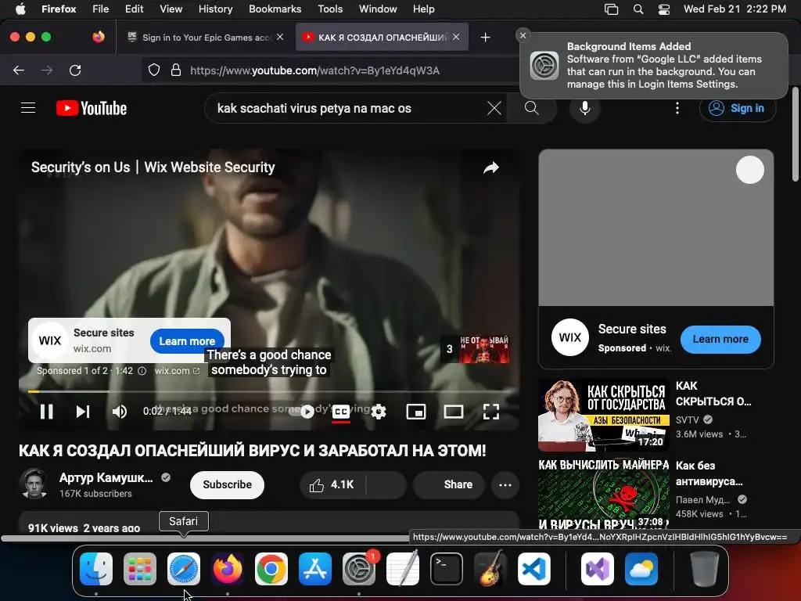Open a new tab with plus button
The height and width of the screenshot is (601, 801).
pyautogui.click(x=485, y=37)
